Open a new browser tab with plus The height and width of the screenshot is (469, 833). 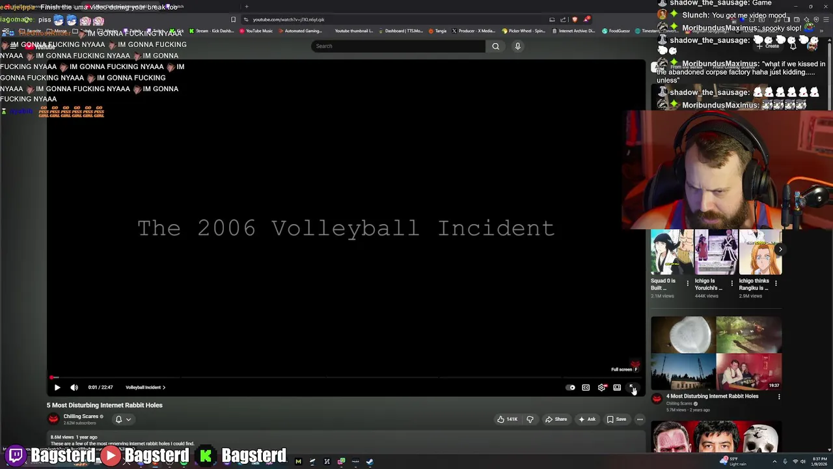pos(247,7)
